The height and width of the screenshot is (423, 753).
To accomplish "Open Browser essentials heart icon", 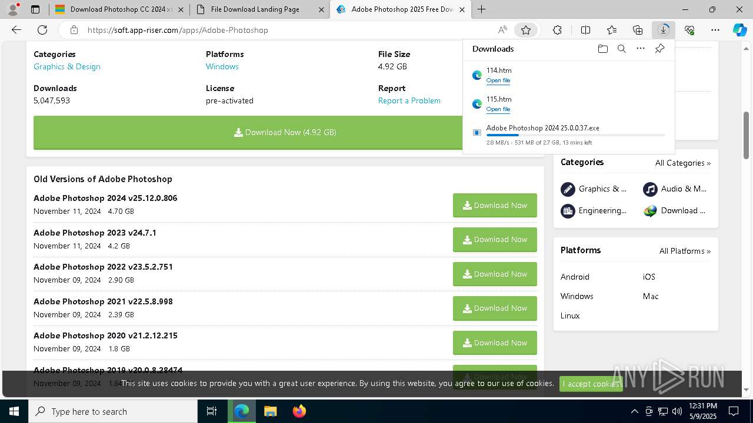I will [689, 30].
